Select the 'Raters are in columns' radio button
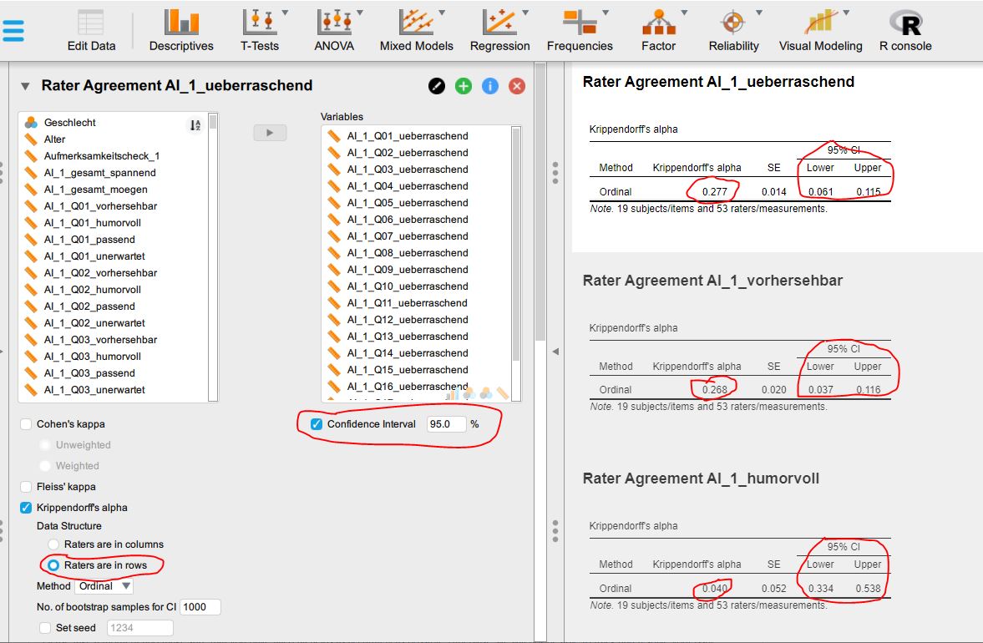 click(x=52, y=544)
